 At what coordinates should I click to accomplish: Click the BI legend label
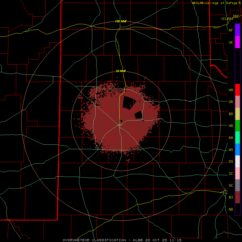pyautogui.click(x=231, y=197)
